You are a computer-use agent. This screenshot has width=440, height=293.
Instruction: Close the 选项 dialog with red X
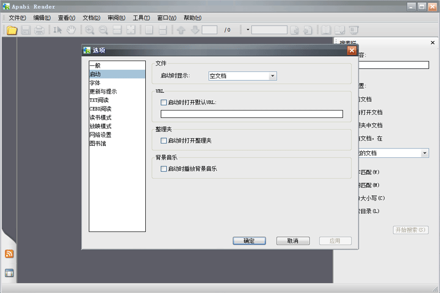(351, 51)
